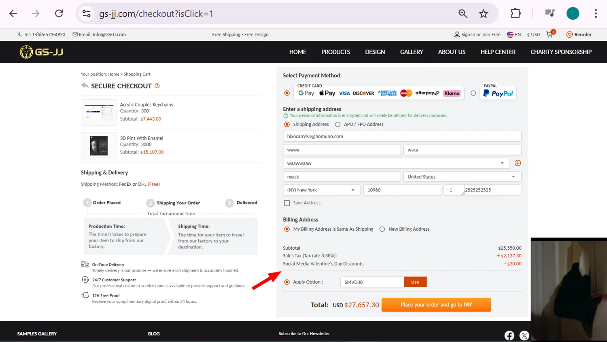Click the back arrow beside Secure Checkout
This screenshot has width=607, height=342.
tap(85, 85)
